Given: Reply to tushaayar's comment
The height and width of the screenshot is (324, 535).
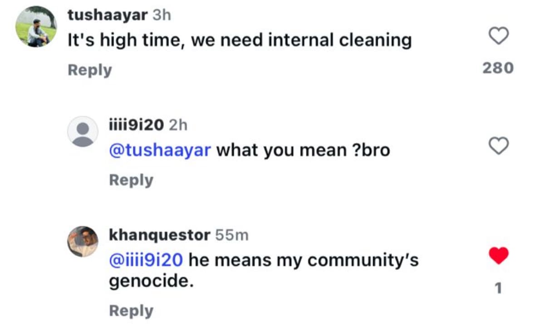Looking at the screenshot, I should click(89, 70).
